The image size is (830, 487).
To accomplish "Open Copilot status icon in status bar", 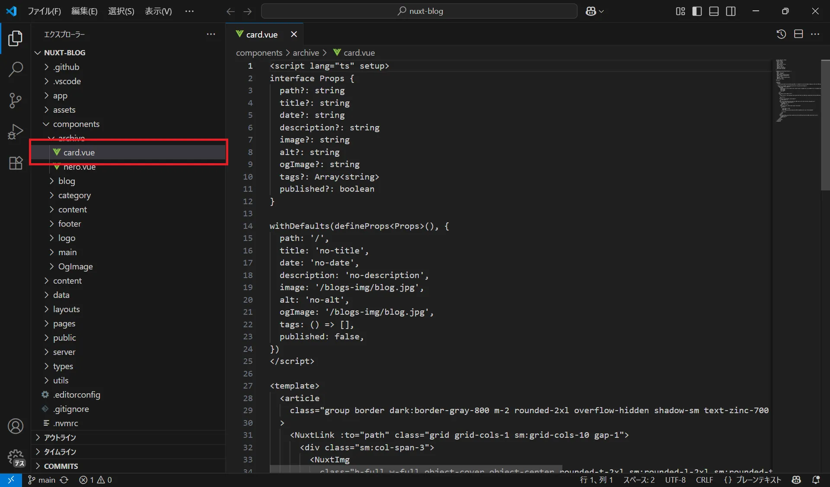I will point(796,480).
